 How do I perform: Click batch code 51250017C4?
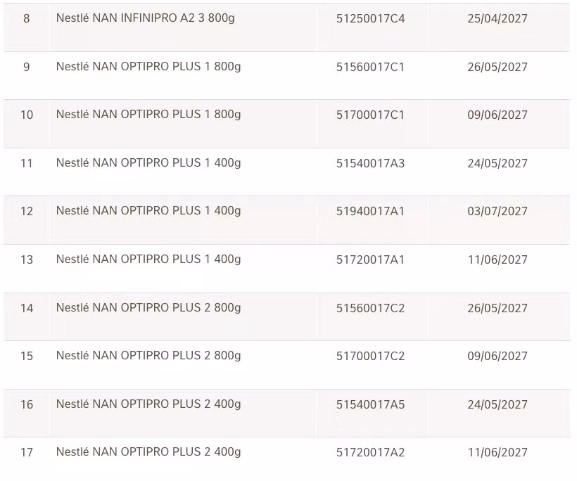click(370, 18)
